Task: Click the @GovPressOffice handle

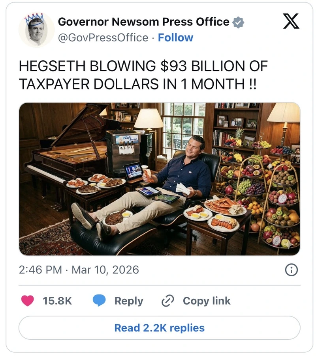Action: tap(103, 38)
